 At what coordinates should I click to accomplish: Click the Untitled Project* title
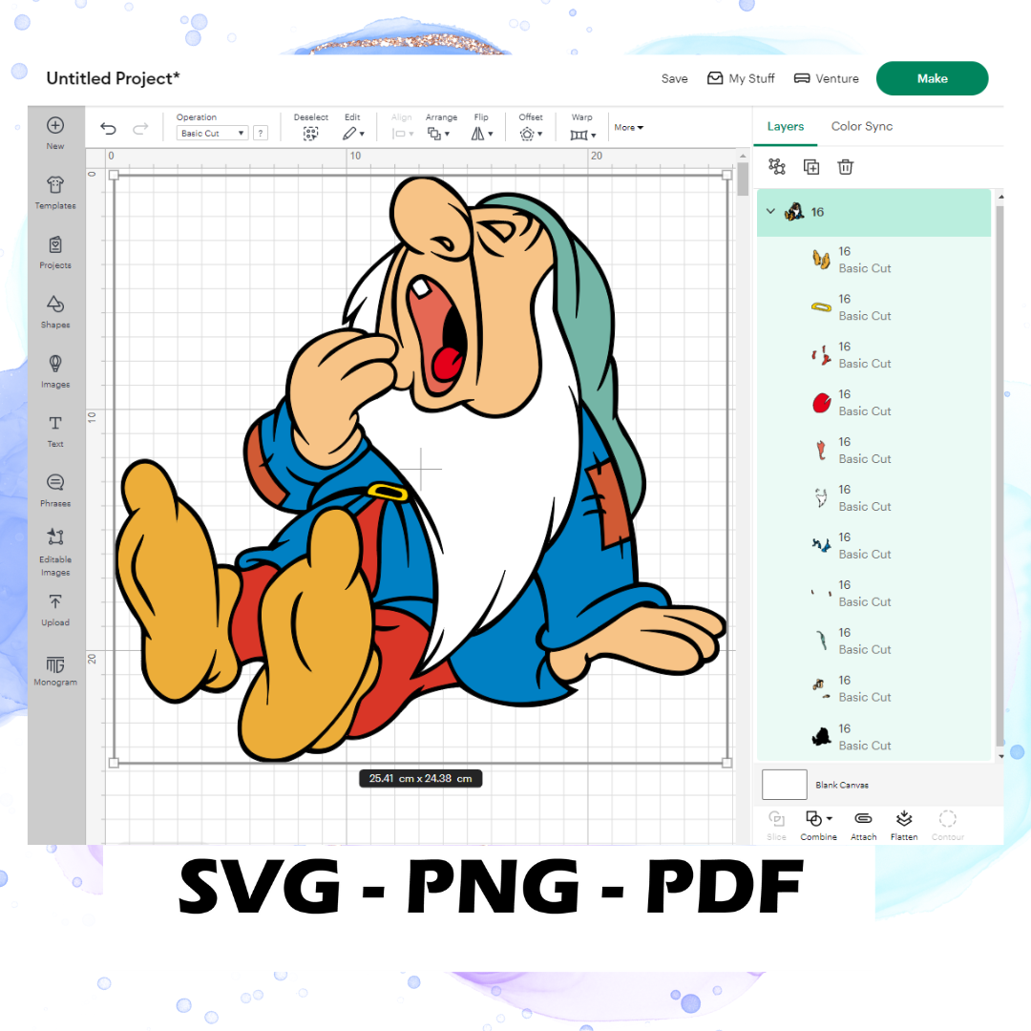(x=113, y=78)
